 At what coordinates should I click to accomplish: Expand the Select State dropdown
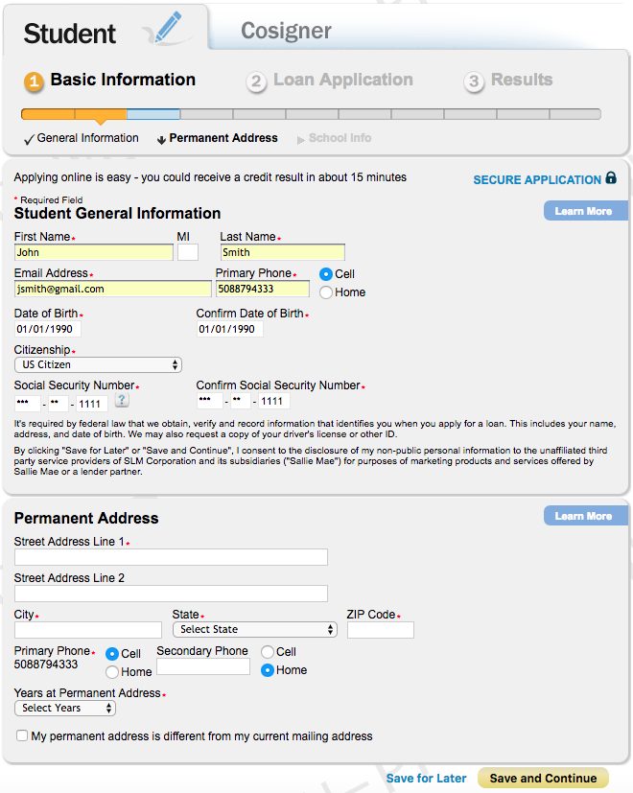pos(254,630)
